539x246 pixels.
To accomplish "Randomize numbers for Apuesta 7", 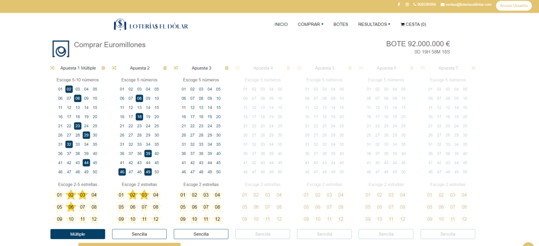I will click(423, 68).
